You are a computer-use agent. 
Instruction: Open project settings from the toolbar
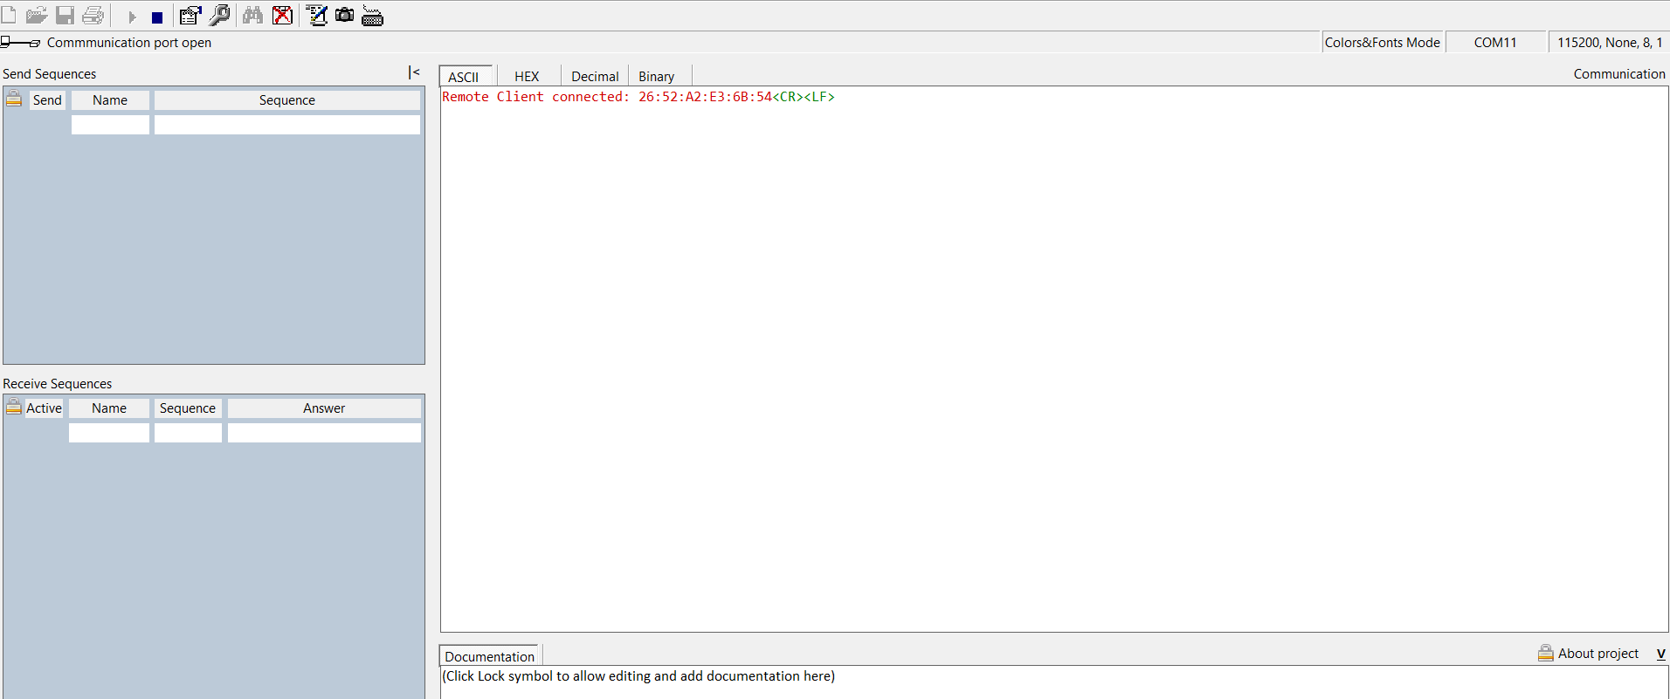click(190, 16)
